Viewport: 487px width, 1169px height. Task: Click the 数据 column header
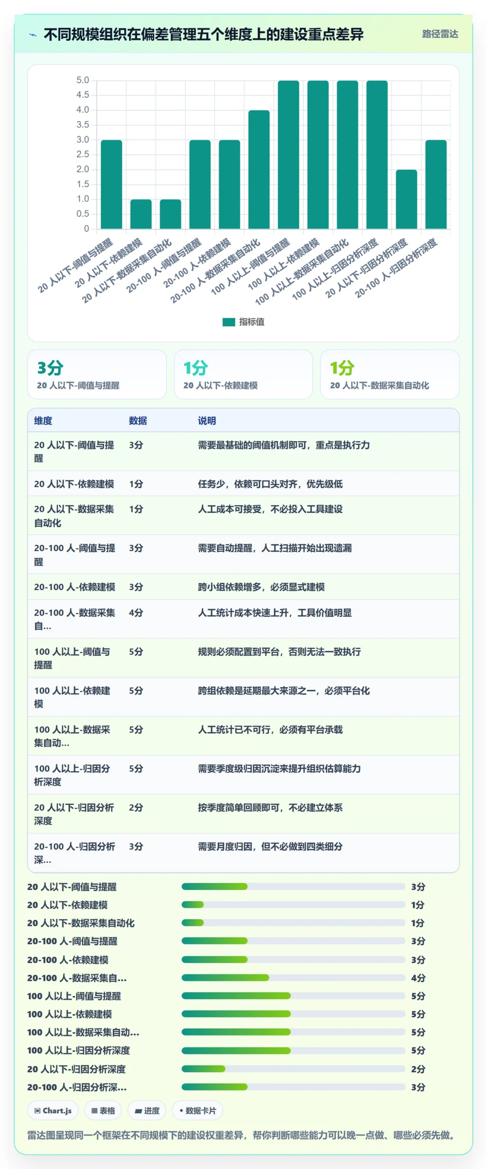click(138, 421)
